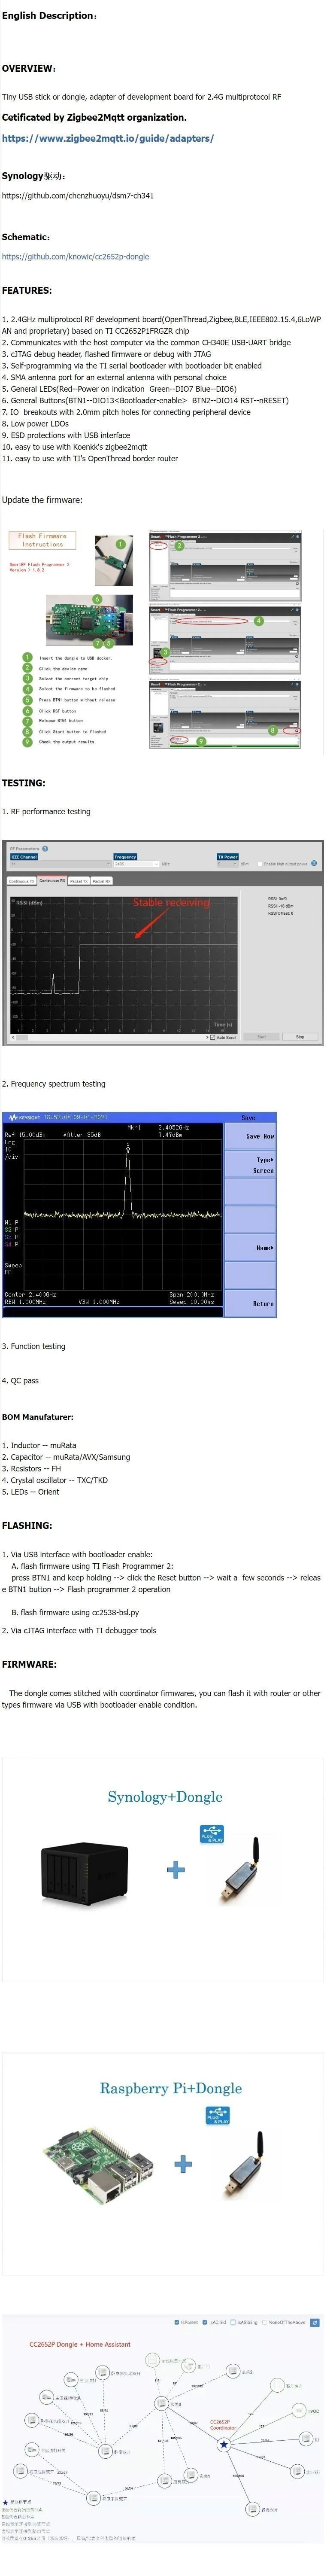Open the cc2652p-dongle schematic GitHub link

75,256
